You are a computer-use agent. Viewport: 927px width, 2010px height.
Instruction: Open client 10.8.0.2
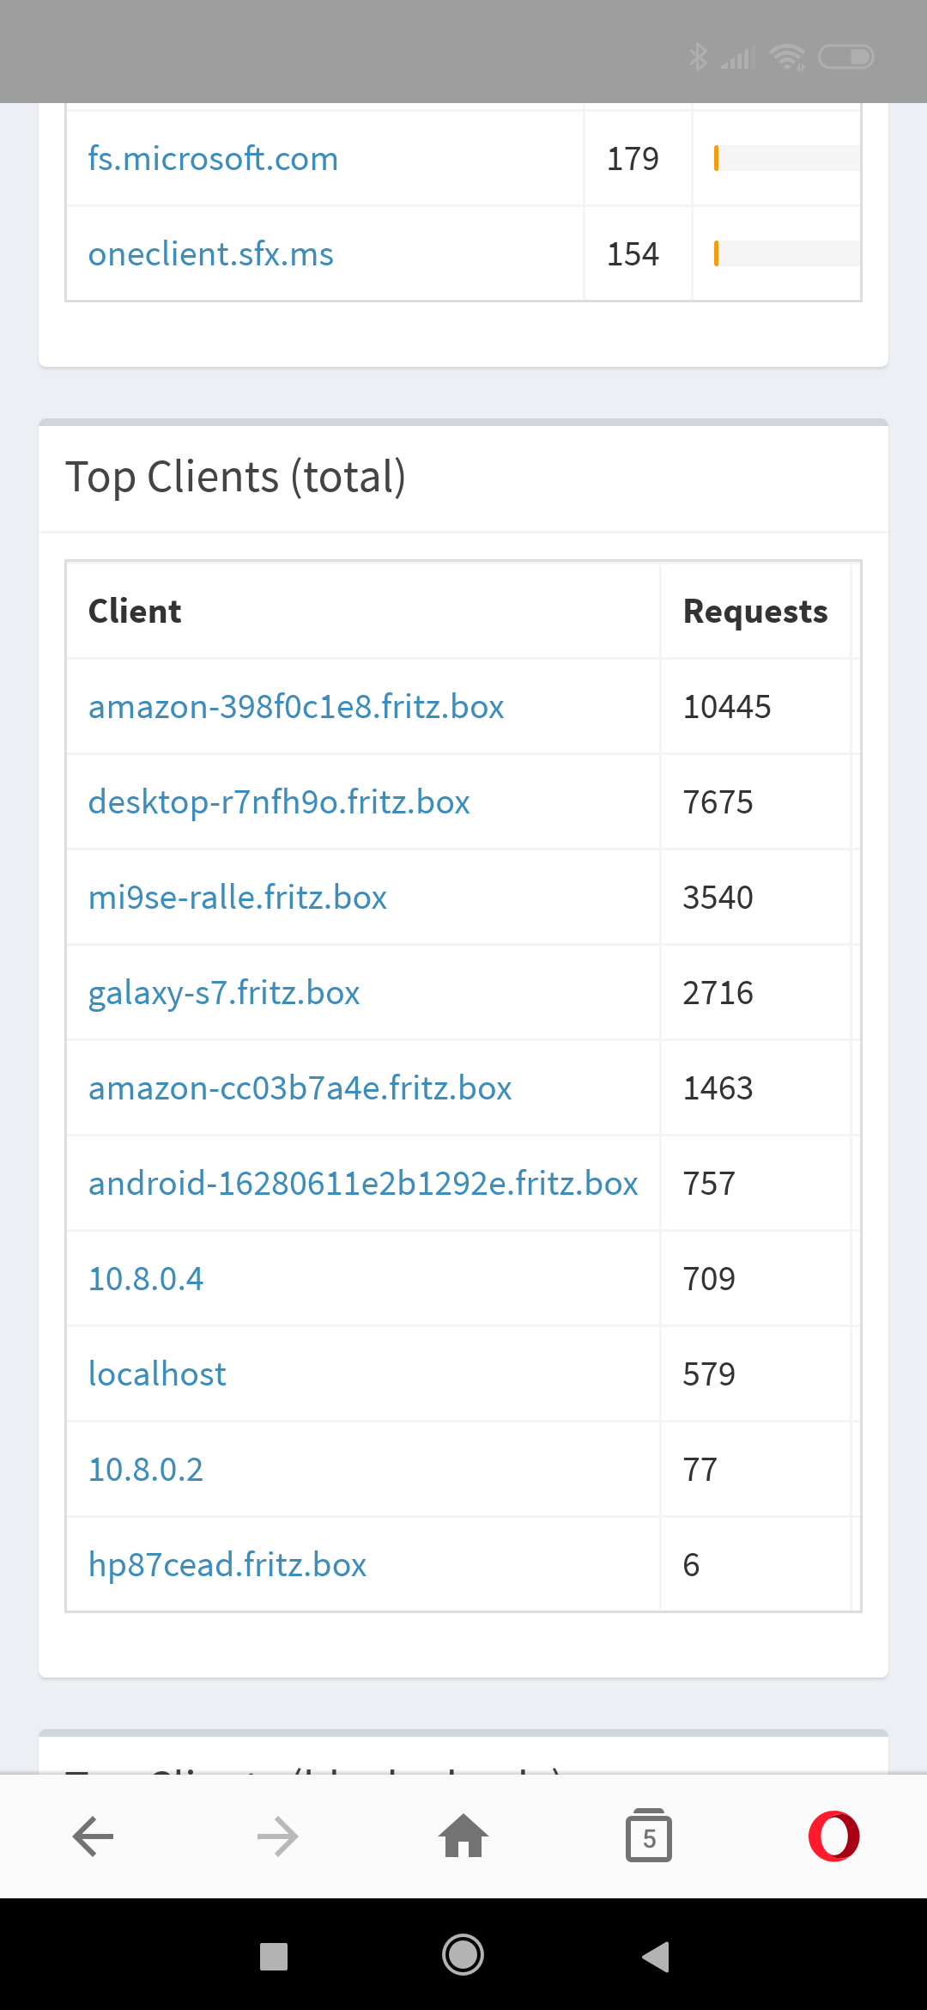(146, 1470)
